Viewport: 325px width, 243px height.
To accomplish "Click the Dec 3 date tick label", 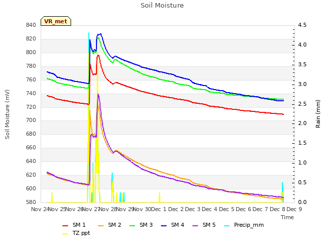I will (x=192, y=209).
